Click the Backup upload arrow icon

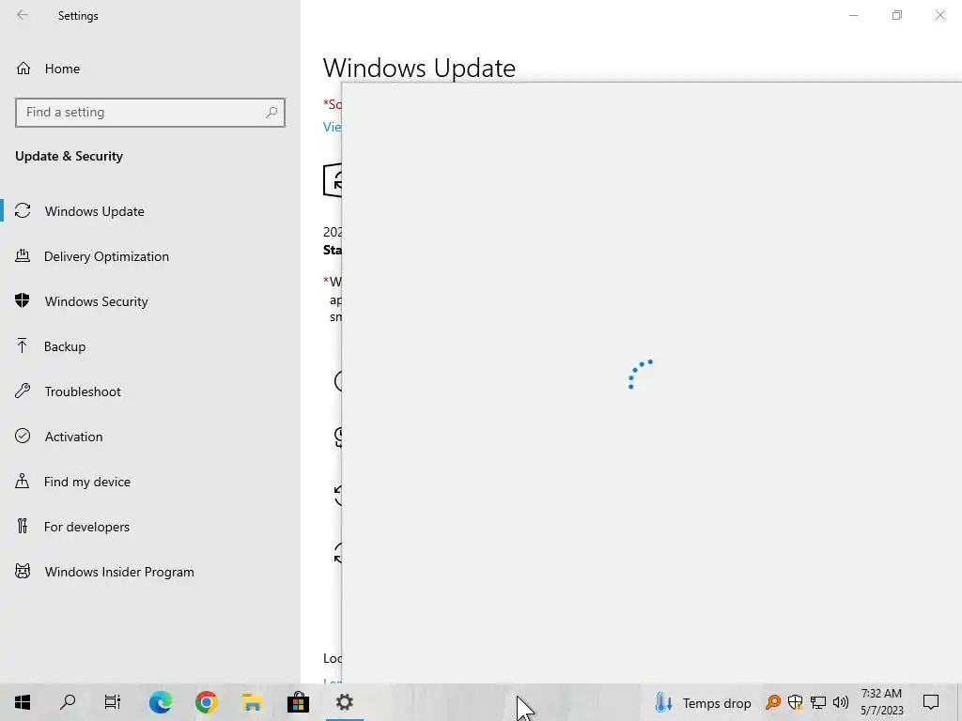point(23,345)
